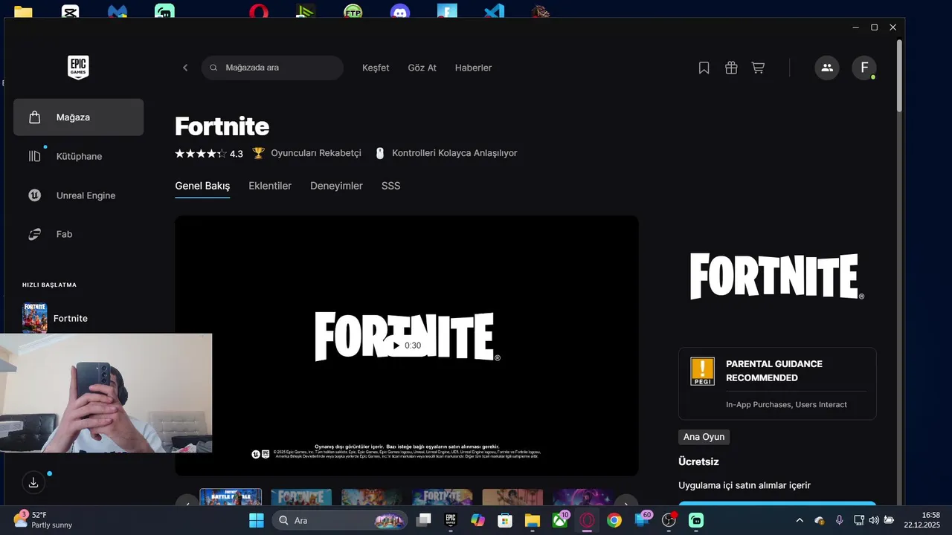
Task: Open Task View on the taskbar
Action: pyautogui.click(x=423, y=520)
